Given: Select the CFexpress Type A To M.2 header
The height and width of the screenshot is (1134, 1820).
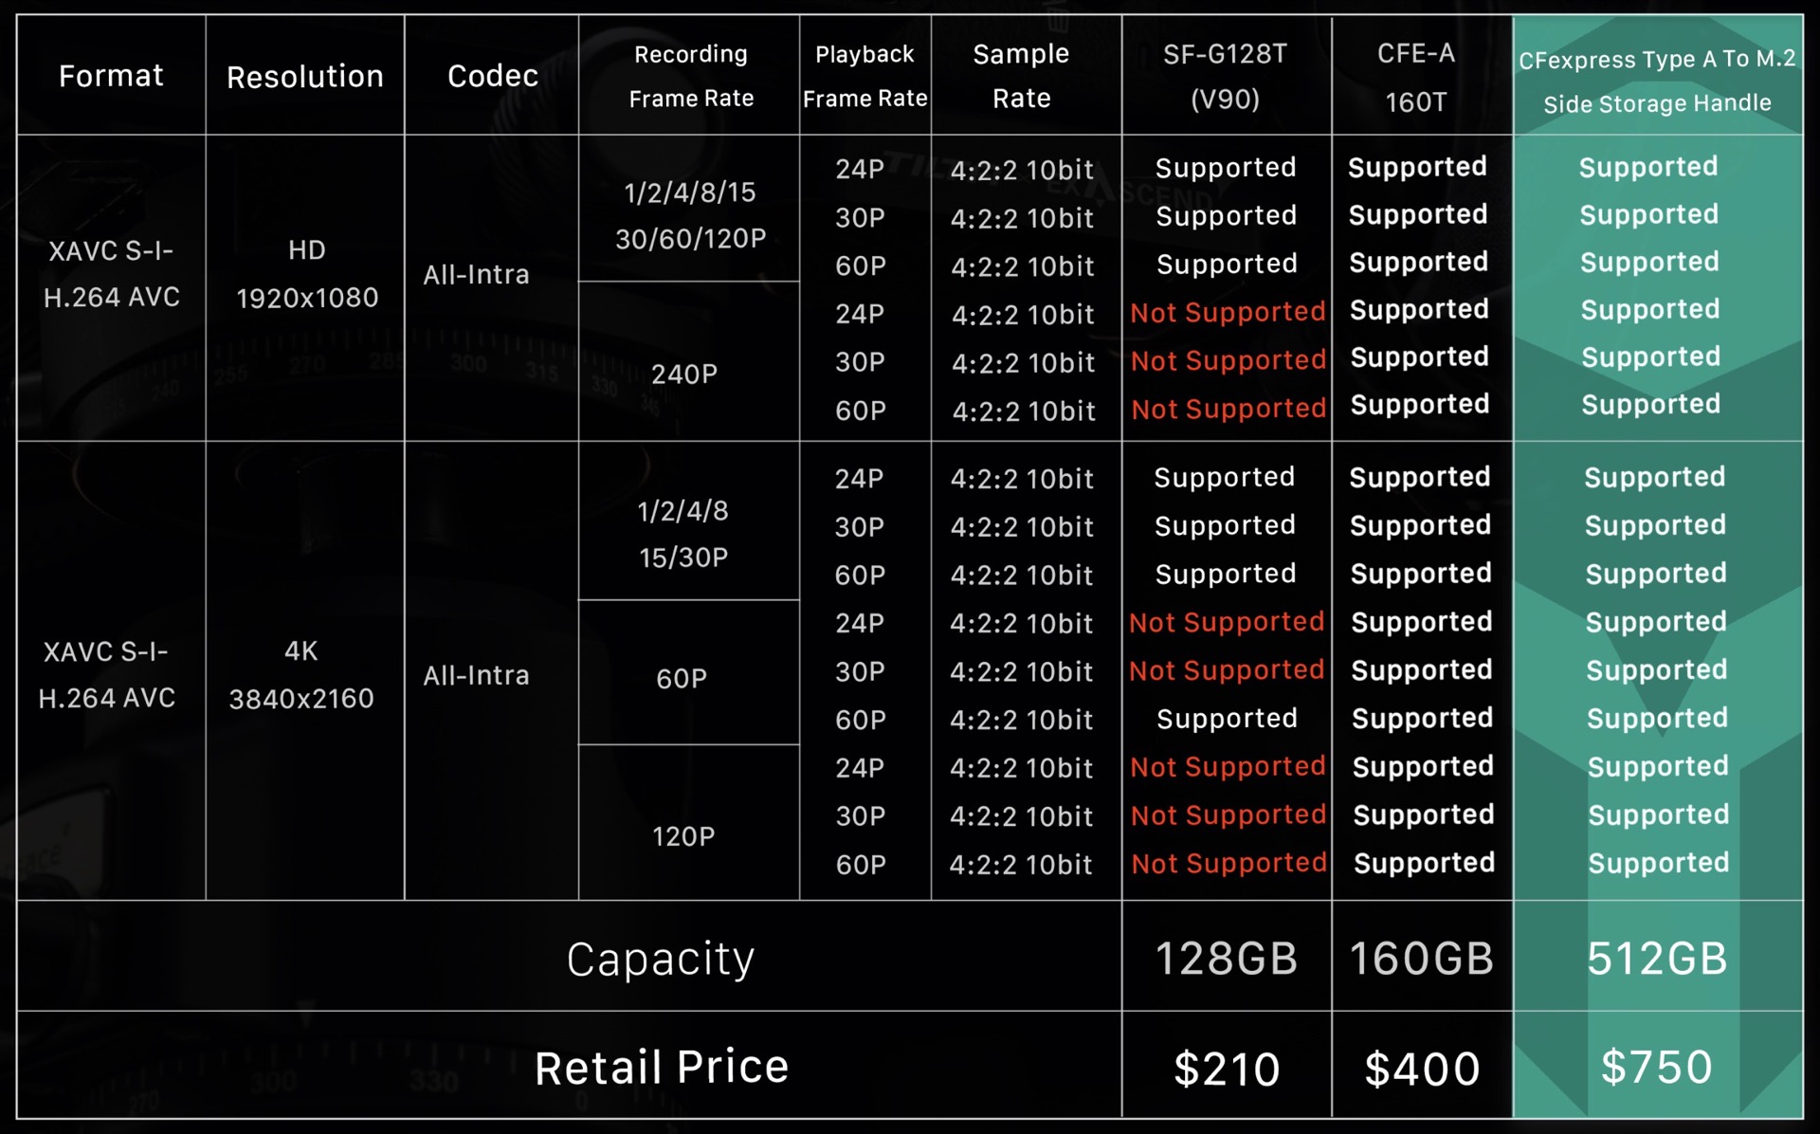Looking at the screenshot, I should (x=1657, y=81).
